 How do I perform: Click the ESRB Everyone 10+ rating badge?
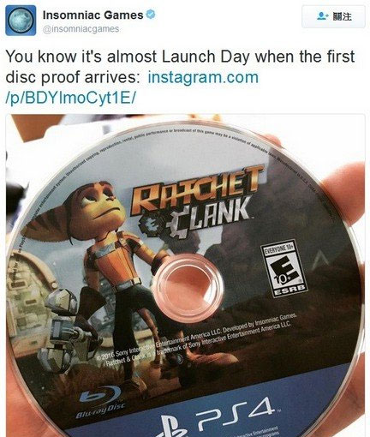click(284, 268)
